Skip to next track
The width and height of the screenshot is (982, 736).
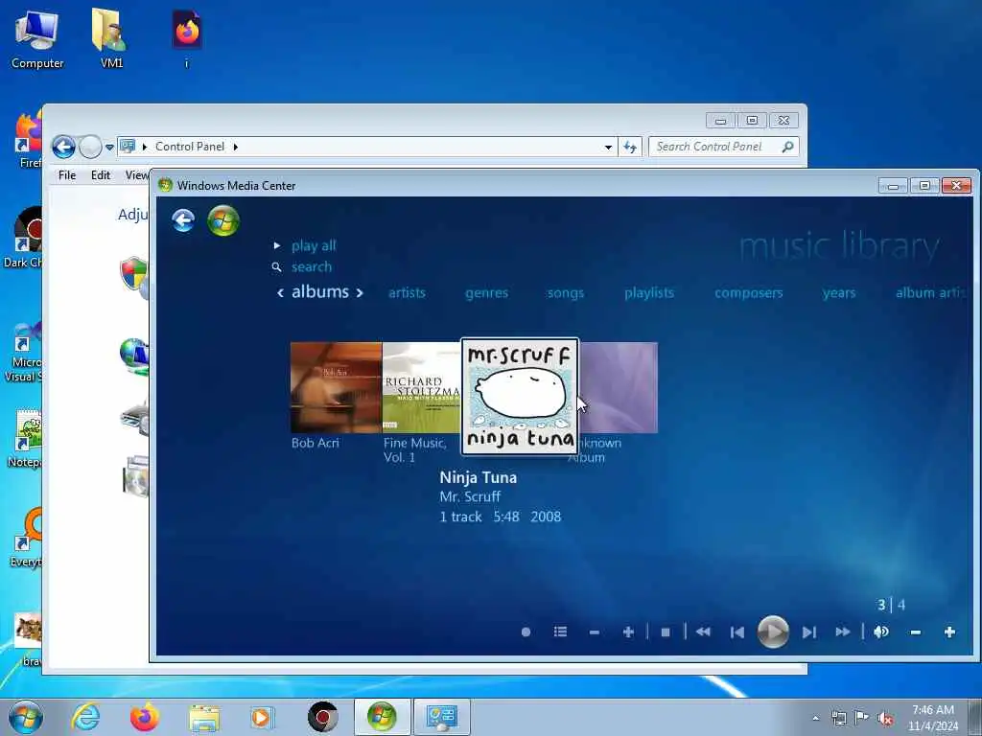point(809,632)
